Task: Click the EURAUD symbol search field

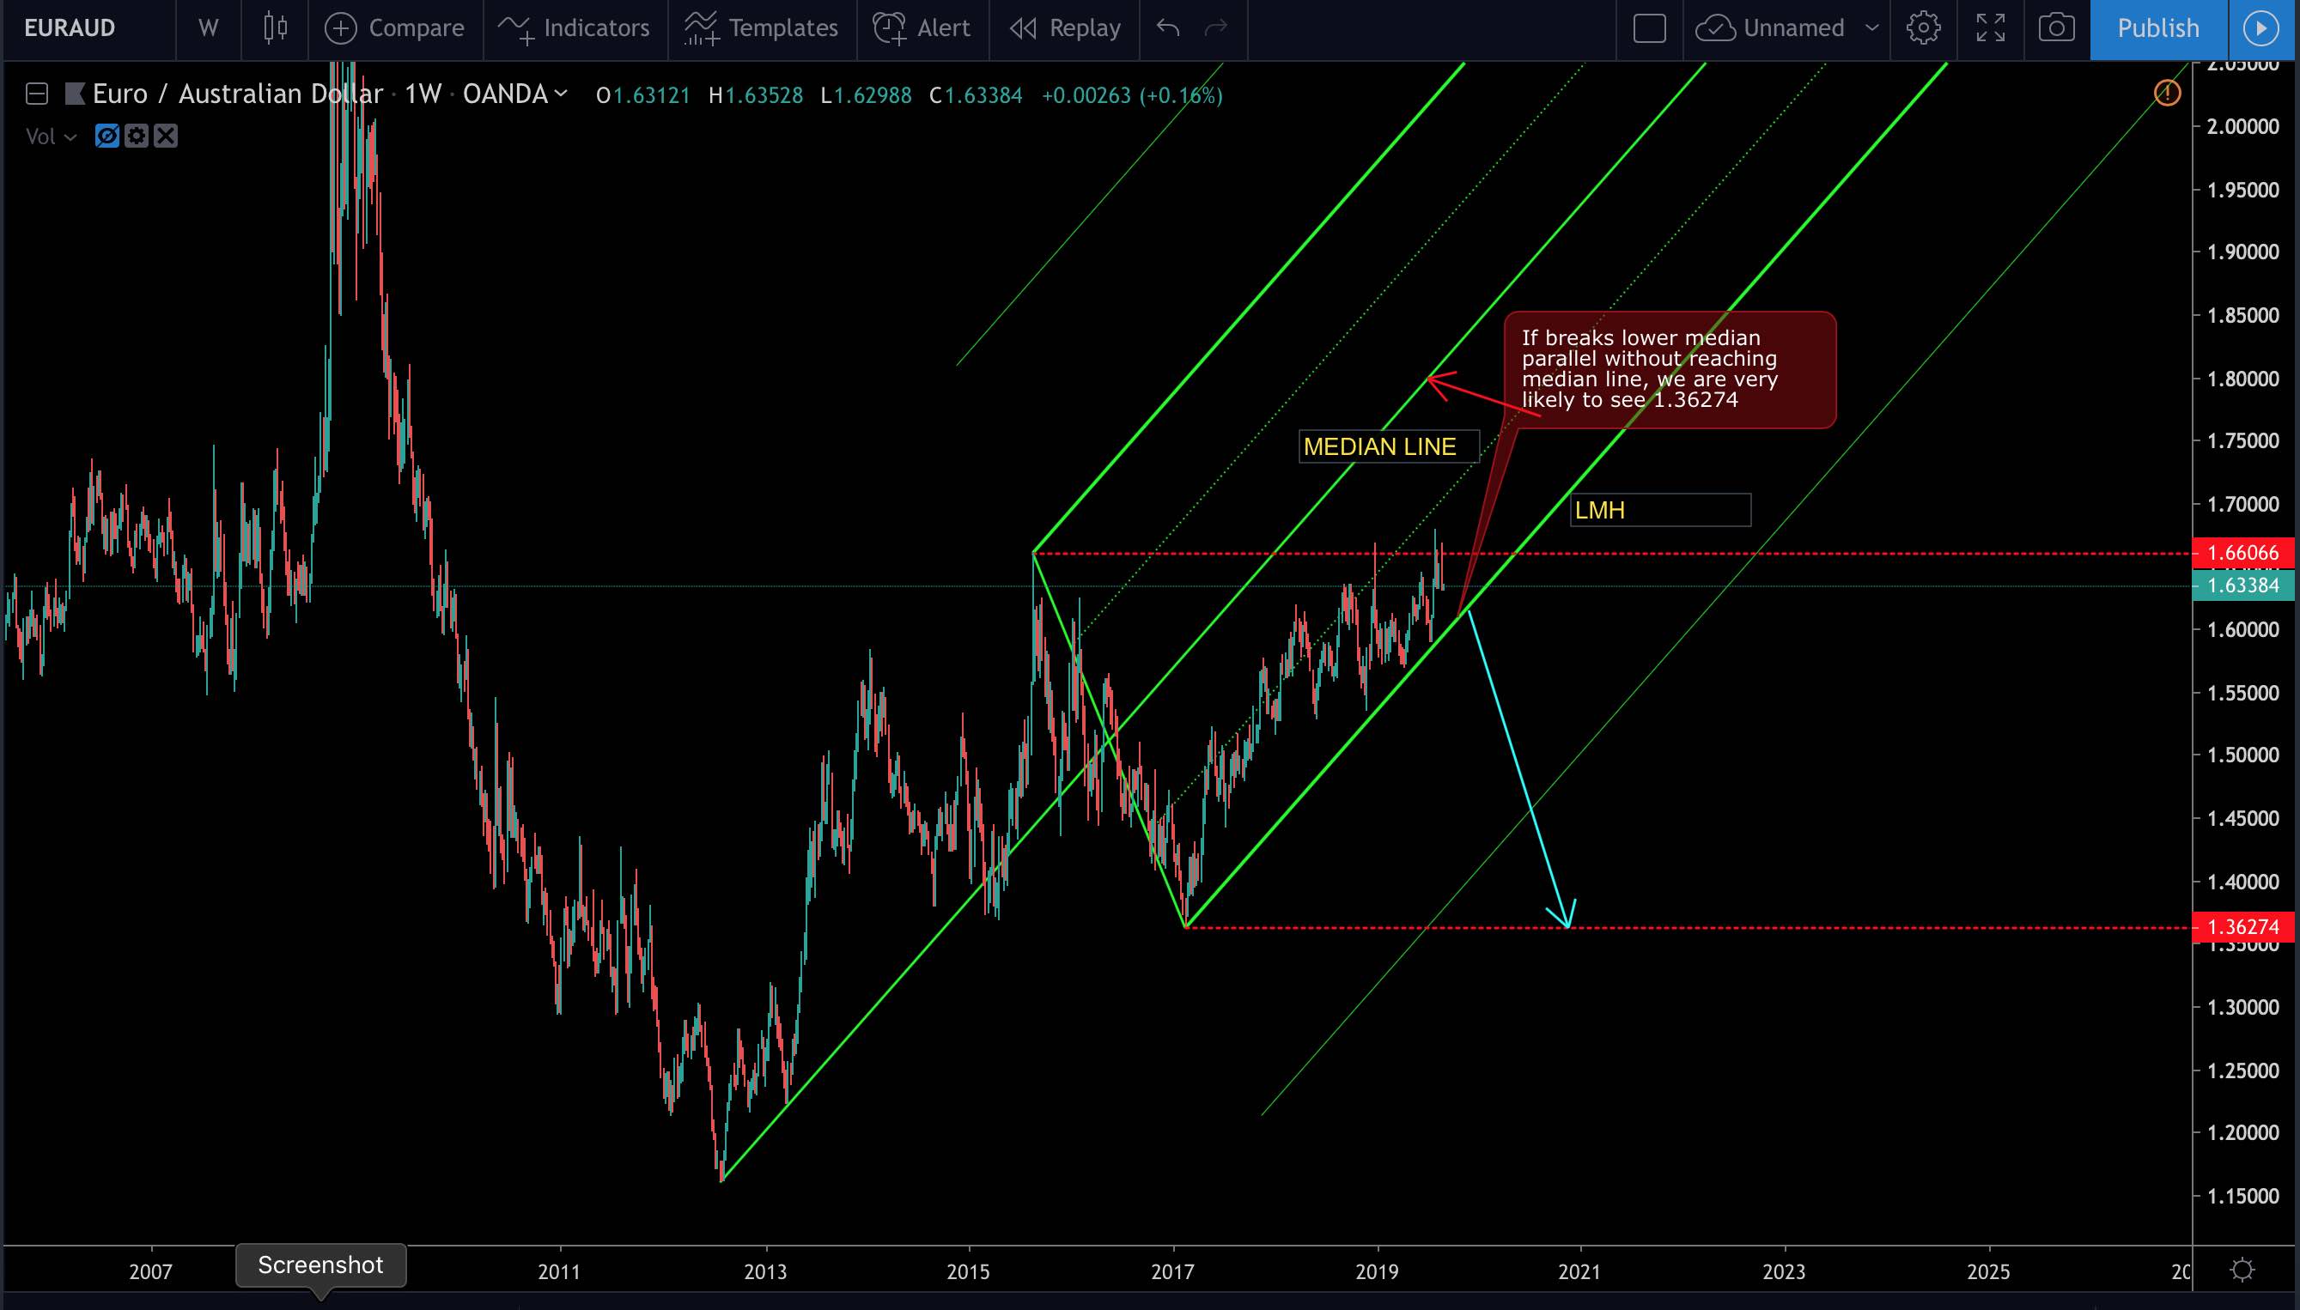Action: 70,27
